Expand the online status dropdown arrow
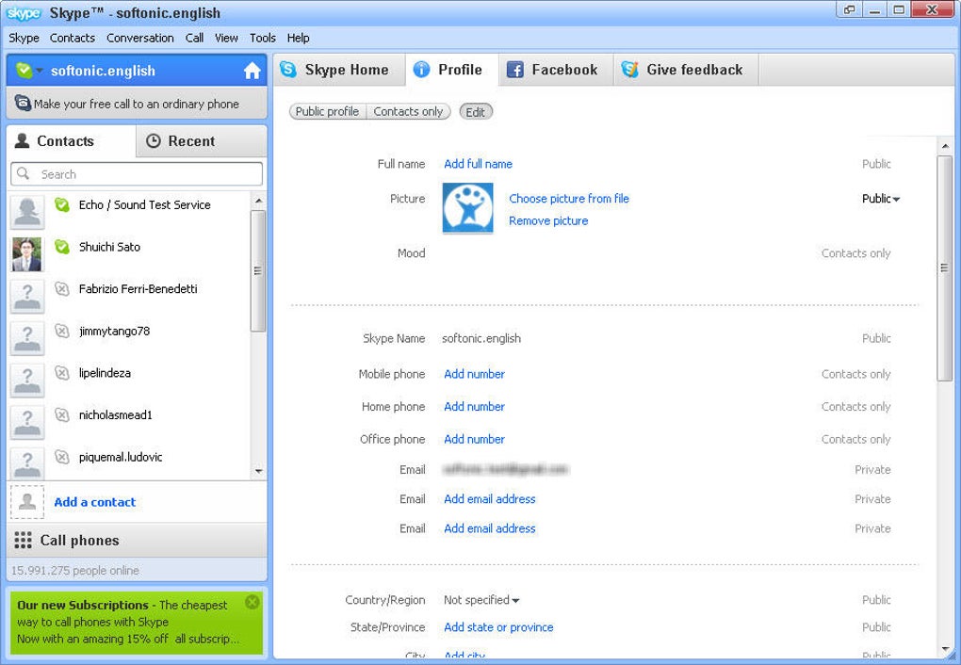Viewport: 961px width, 665px height. tap(40, 71)
